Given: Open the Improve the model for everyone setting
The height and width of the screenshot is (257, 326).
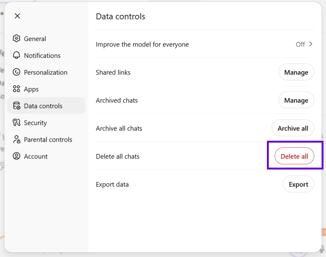Looking at the screenshot, I should pyautogui.click(x=142, y=45).
